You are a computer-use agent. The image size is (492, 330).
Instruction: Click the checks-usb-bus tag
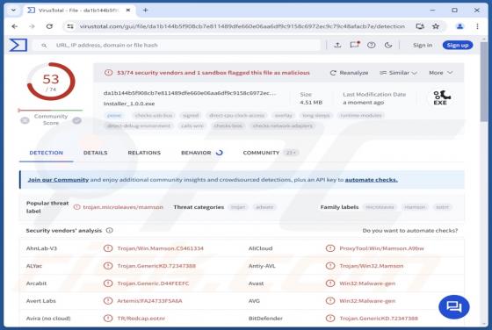[x=154, y=116]
